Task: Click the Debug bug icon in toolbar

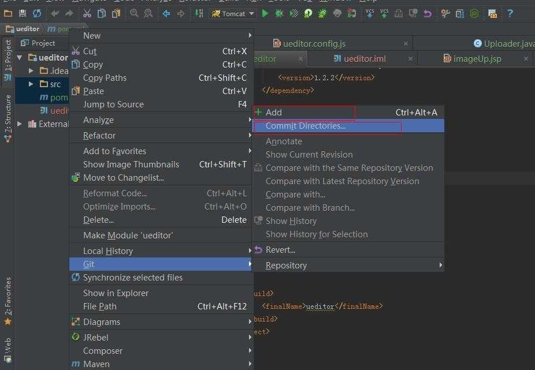Action: (280, 13)
